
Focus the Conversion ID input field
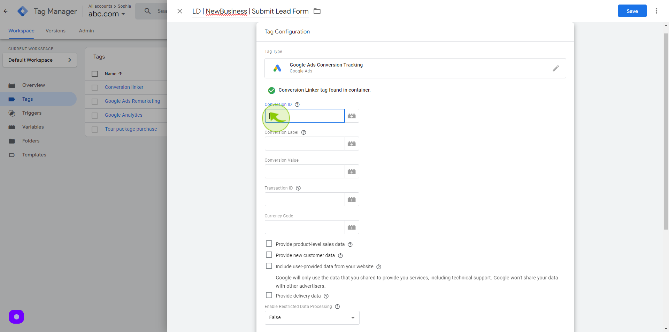[x=305, y=116]
